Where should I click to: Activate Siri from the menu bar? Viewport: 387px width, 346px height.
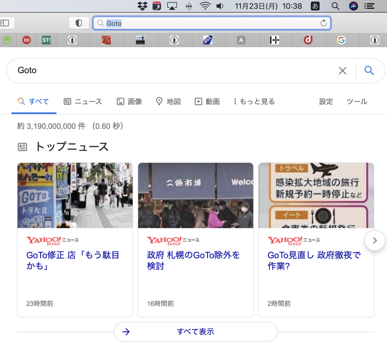tap(353, 6)
